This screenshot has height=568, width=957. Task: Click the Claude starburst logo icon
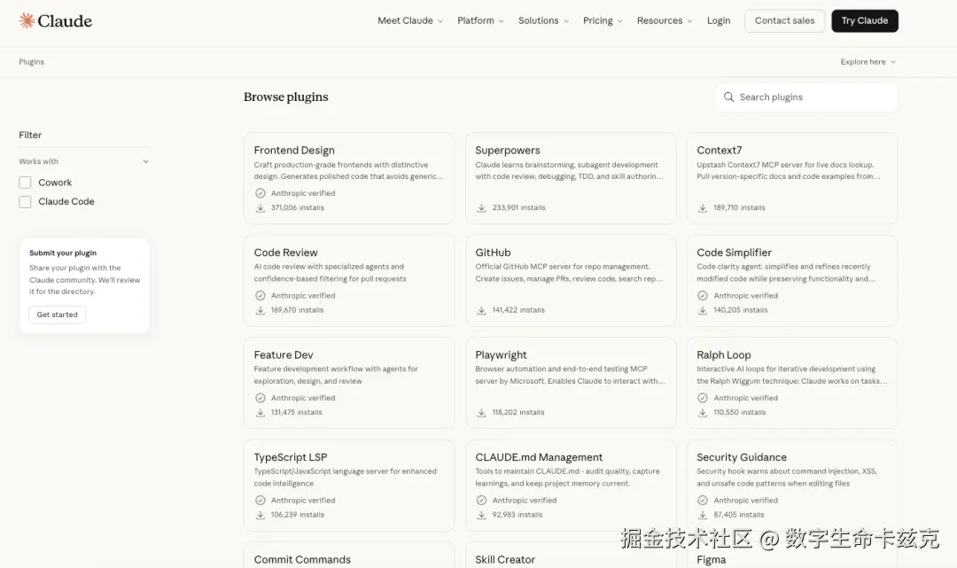tap(27, 20)
